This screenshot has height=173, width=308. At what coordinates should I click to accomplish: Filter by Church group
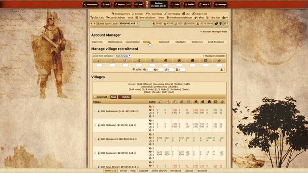coord(173,86)
